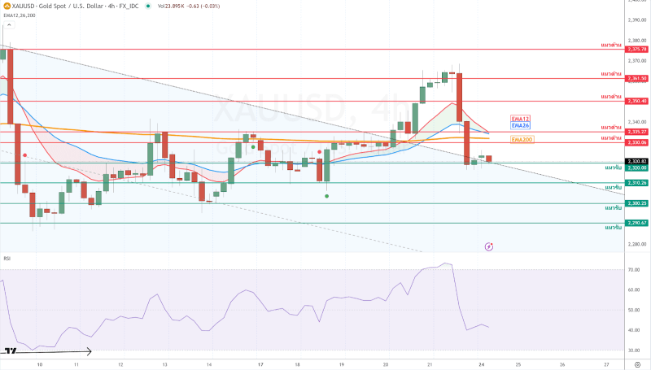Viewport: 651px width, 370px height.
Task: Click the purple lightning event icon
Action: pyautogui.click(x=489, y=245)
